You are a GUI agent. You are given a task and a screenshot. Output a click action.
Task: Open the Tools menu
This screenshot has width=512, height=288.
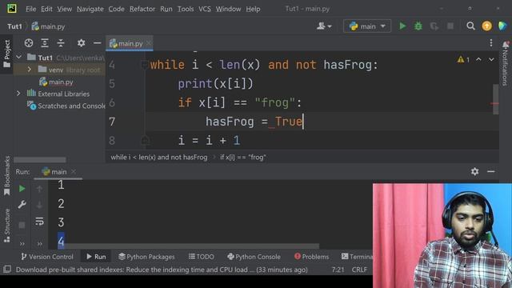coord(186,9)
